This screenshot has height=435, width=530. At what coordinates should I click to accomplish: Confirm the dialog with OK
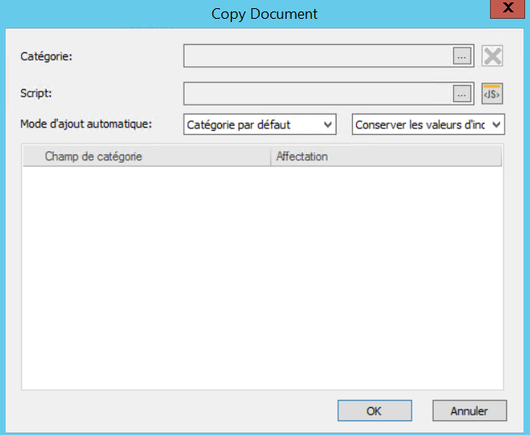(374, 410)
